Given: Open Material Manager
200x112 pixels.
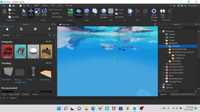Looking at the screenshot, I should coord(103,13).
